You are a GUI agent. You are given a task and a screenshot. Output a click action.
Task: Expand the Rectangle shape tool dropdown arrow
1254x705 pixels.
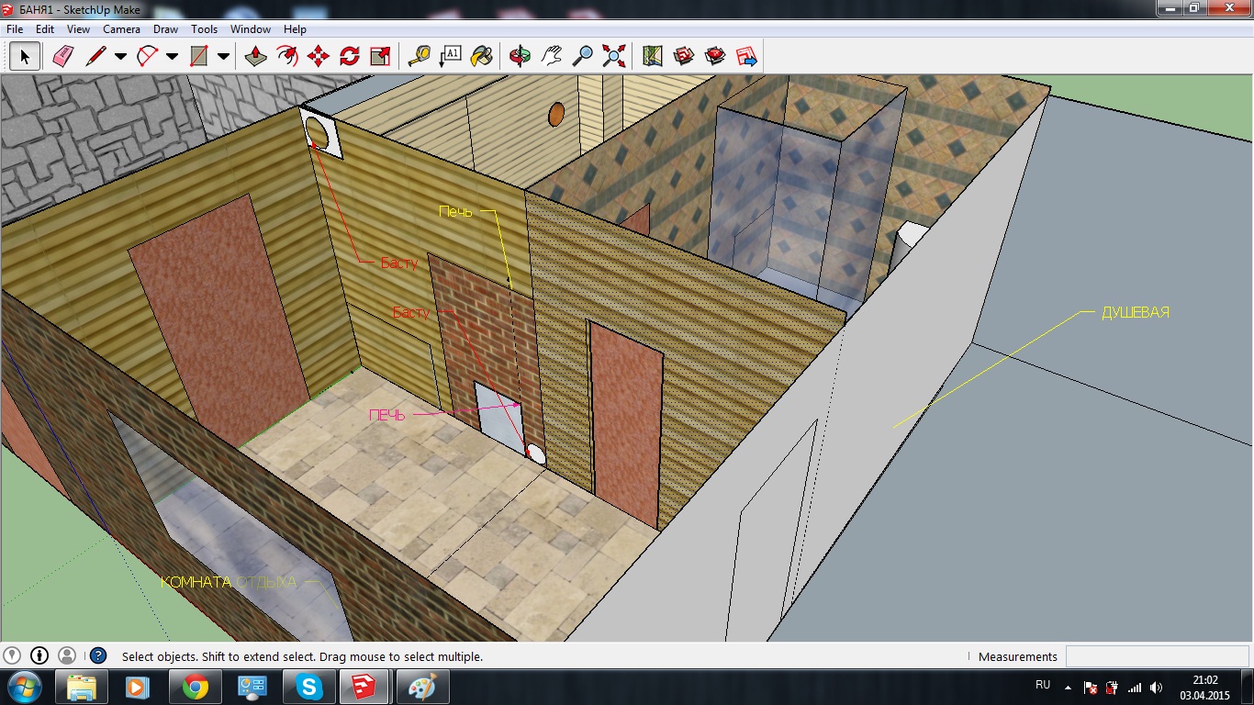223,57
